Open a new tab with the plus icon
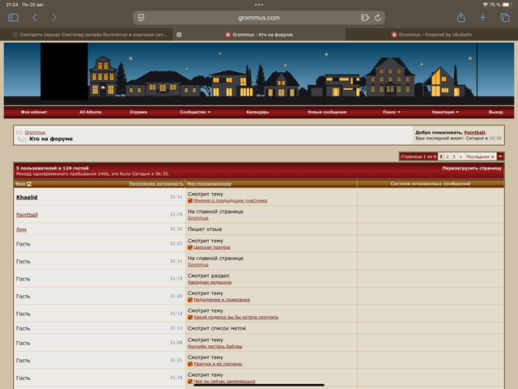The width and height of the screenshot is (518, 389). [x=482, y=18]
